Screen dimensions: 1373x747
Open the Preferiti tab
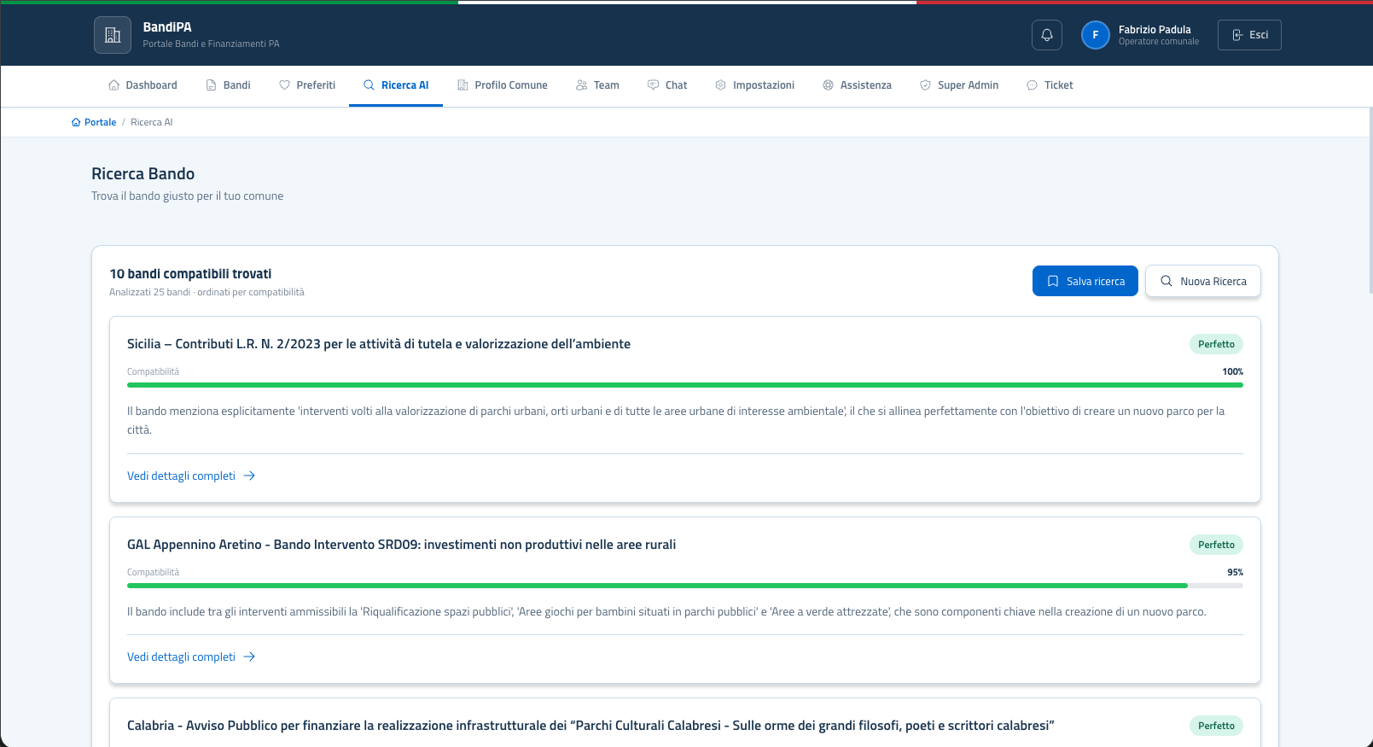click(306, 85)
